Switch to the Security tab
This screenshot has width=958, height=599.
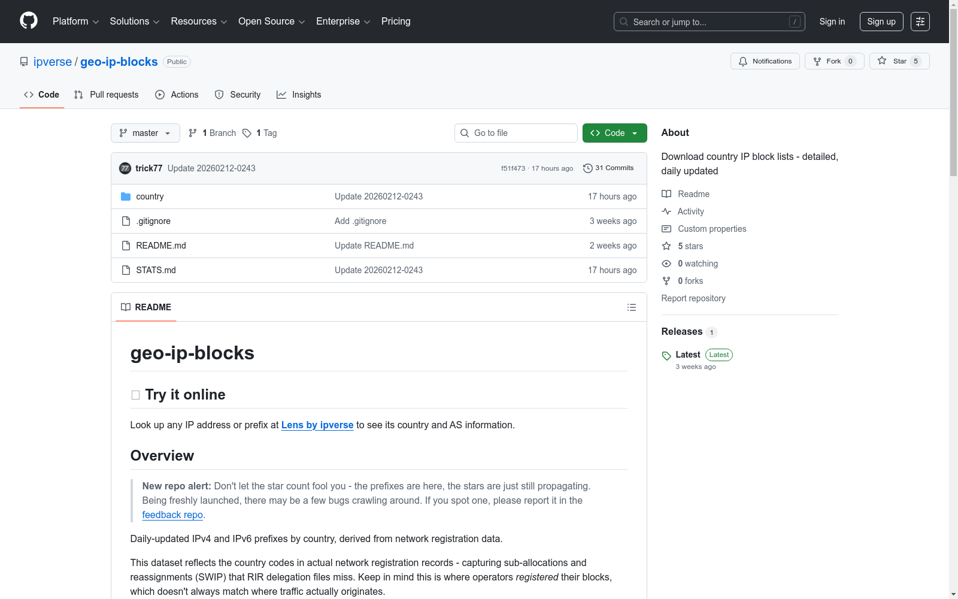click(x=238, y=95)
